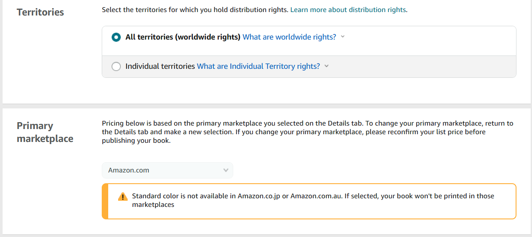Click the Territories section heading
Screen dimensions: 532x237
pos(40,12)
